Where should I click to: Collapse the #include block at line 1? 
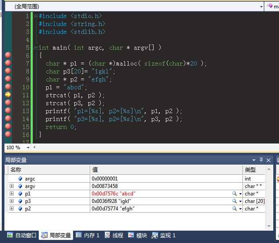[x=36, y=16]
